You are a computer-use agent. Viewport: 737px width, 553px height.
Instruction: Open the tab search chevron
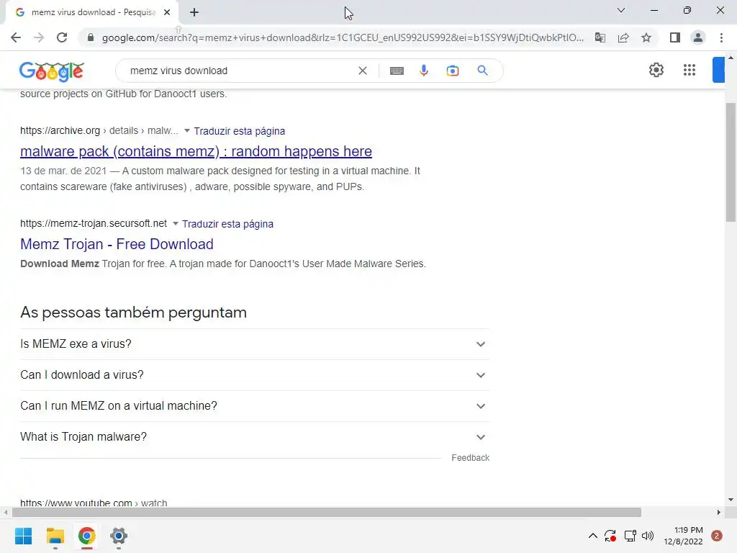(621, 10)
